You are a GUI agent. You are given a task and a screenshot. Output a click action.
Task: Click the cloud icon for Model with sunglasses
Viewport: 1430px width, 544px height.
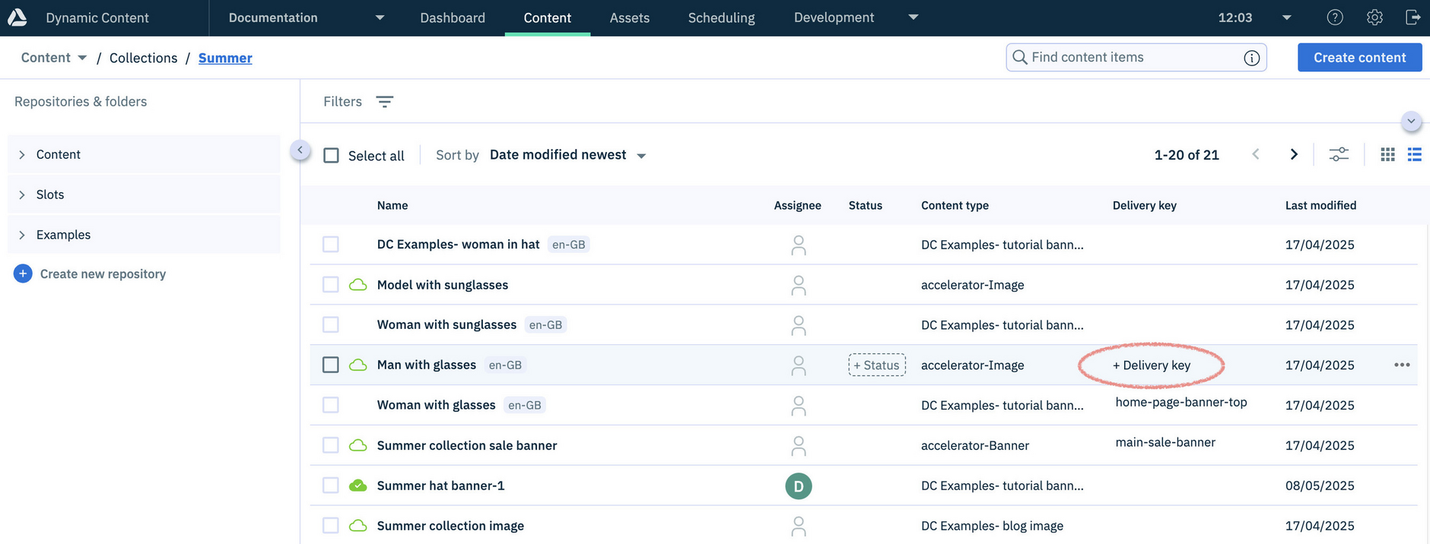pos(357,285)
